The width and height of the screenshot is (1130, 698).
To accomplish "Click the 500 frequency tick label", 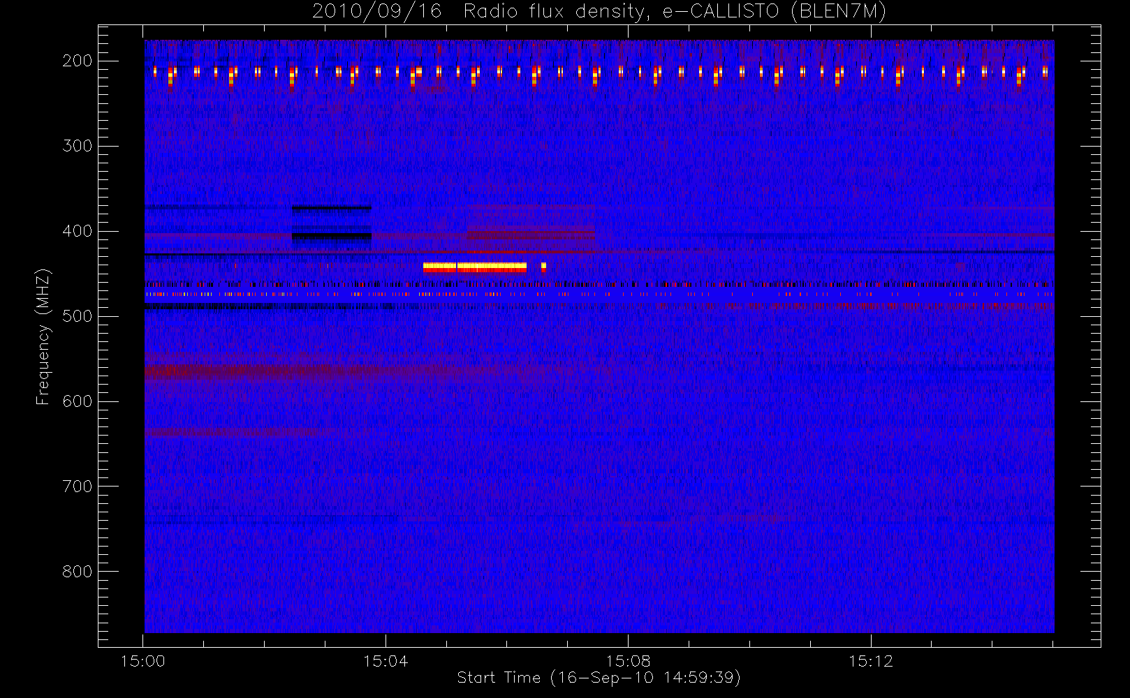I will click(x=78, y=316).
